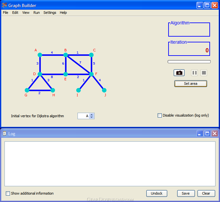The width and height of the screenshot is (220, 202).
Task: Close the Log window
Action: (x=215, y=134)
